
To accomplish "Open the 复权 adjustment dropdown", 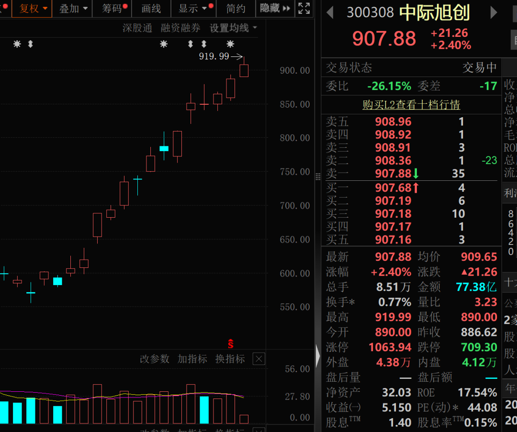I will [x=33, y=9].
